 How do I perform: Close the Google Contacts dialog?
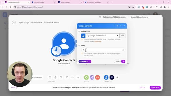coord(124,26)
